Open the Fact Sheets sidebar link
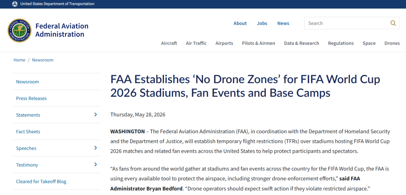 click(28, 131)
